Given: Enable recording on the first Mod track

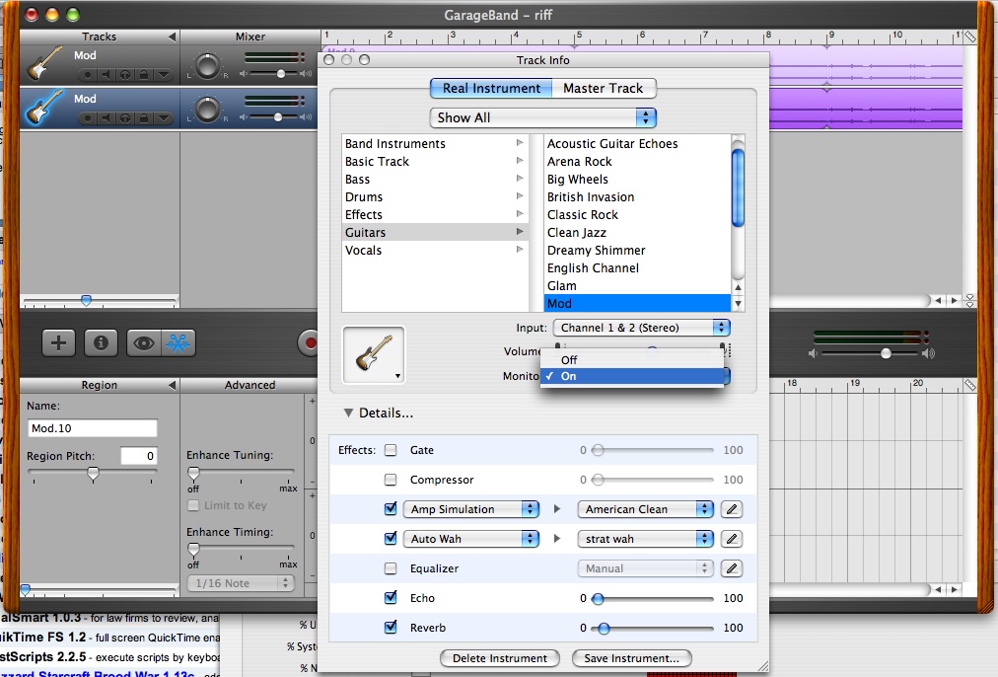Looking at the screenshot, I should coord(88,75).
